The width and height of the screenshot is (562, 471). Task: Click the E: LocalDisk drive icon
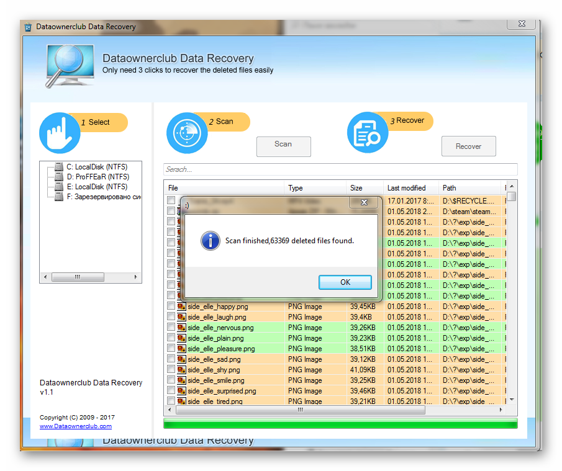point(59,187)
